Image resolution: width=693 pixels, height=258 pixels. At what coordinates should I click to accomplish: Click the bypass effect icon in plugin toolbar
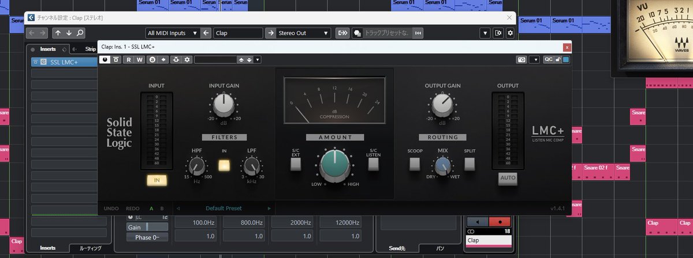click(116, 59)
